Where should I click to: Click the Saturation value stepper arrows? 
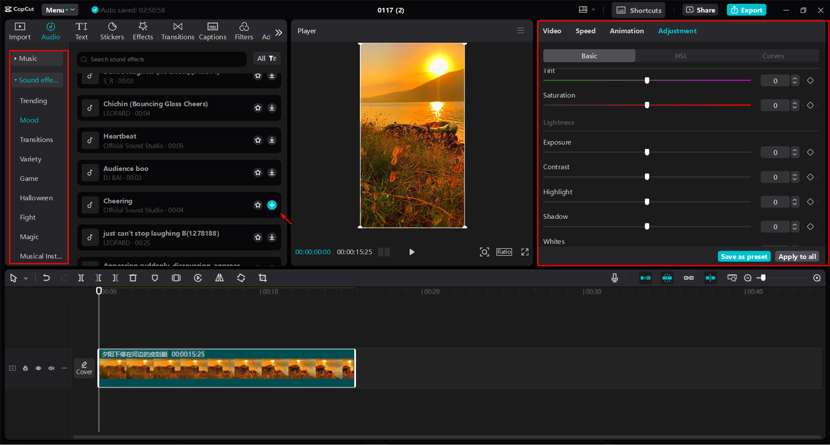point(796,105)
